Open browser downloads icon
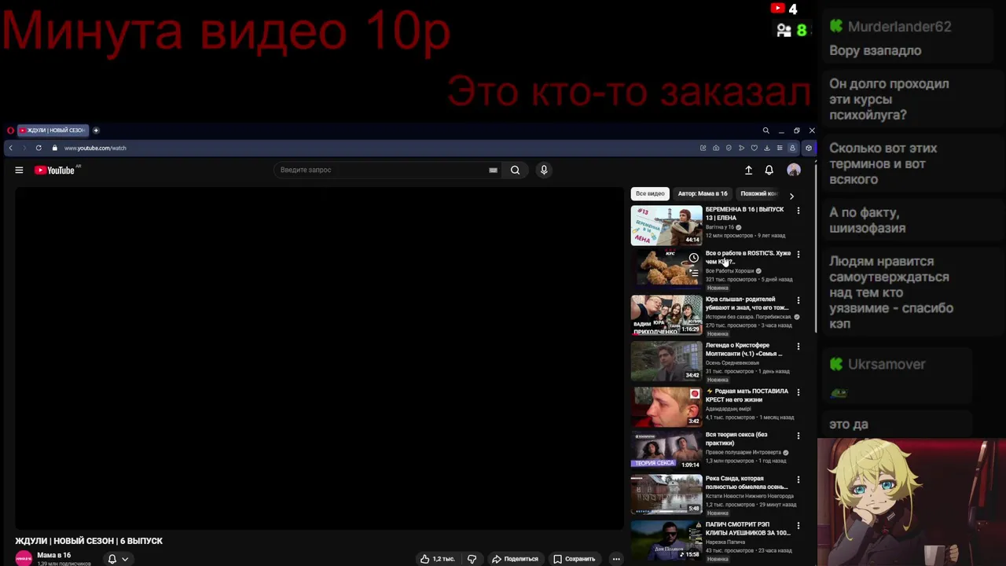This screenshot has width=1006, height=566. pos(766,148)
